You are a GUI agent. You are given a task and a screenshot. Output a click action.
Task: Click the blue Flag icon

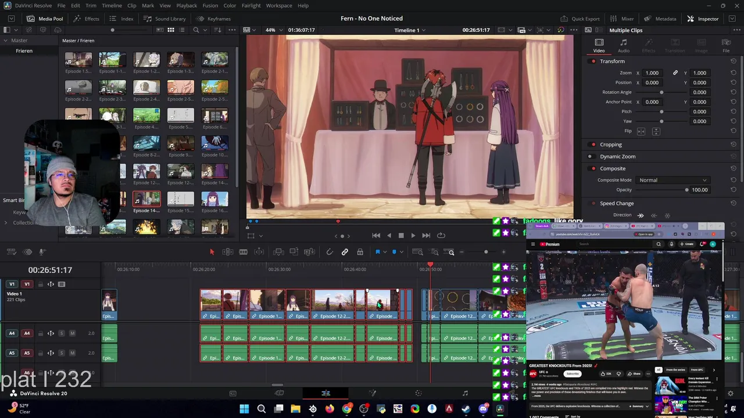point(377,252)
